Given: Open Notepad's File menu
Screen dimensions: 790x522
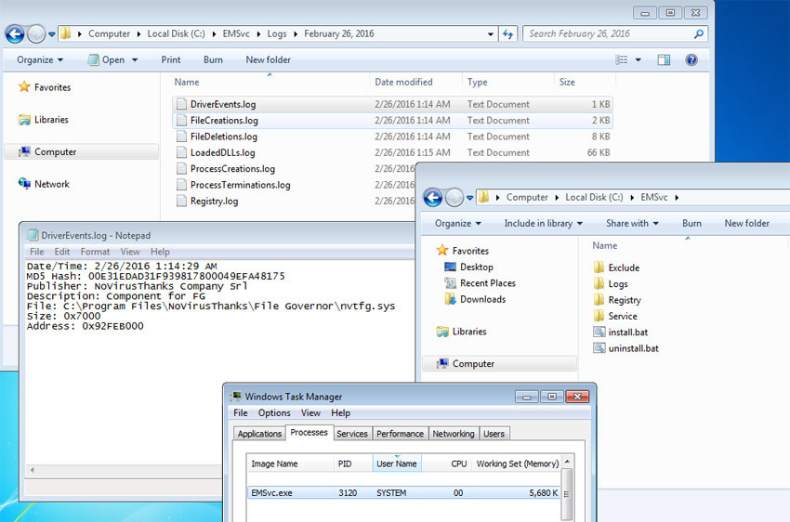Looking at the screenshot, I should 37,252.
